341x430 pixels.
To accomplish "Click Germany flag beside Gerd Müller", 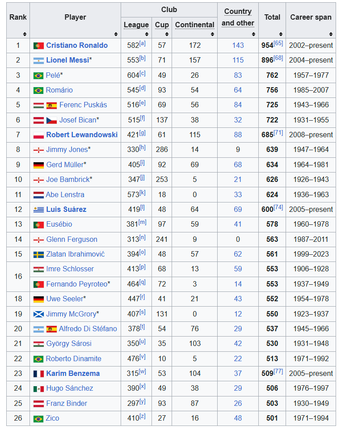I will pyautogui.click(x=38, y=165).
